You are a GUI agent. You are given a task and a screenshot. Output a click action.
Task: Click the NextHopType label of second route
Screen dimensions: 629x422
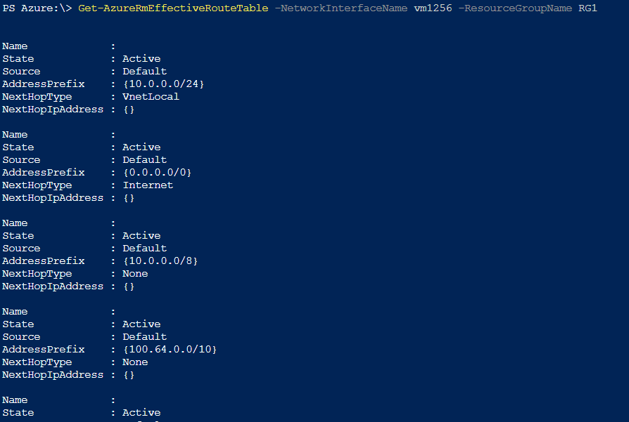[x=37, y=185]
